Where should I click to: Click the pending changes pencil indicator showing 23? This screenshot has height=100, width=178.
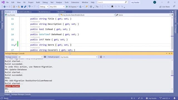click(140, 98)
